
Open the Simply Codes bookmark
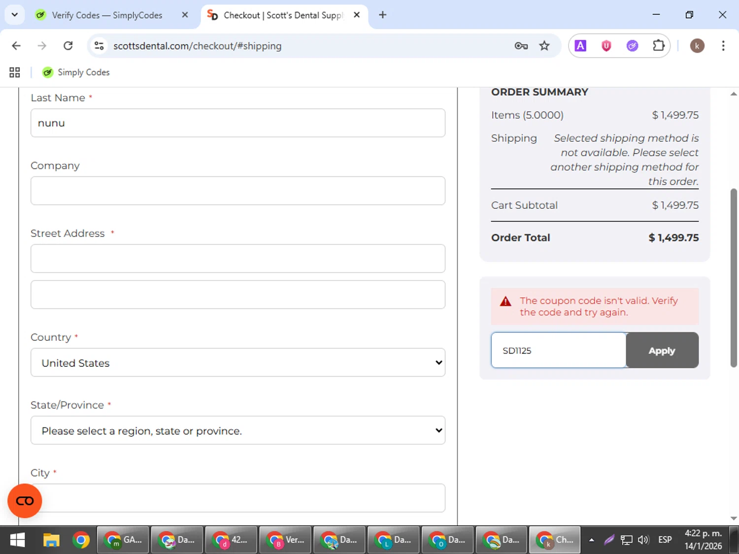click(76, 72)
